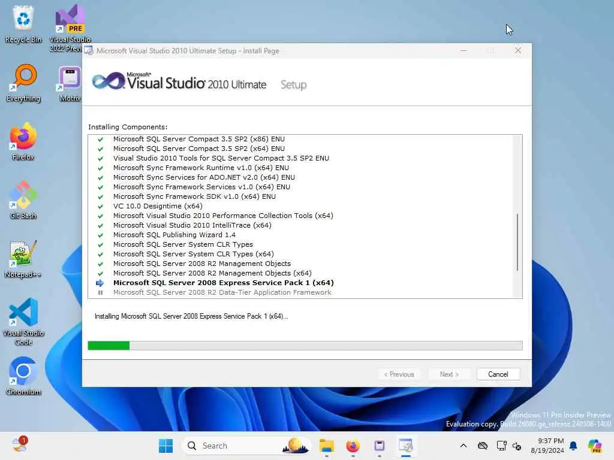Launch Firefox from the desktop
This screenshot has height=460, width=614.
pyautogui.click(x=23, y=141)
